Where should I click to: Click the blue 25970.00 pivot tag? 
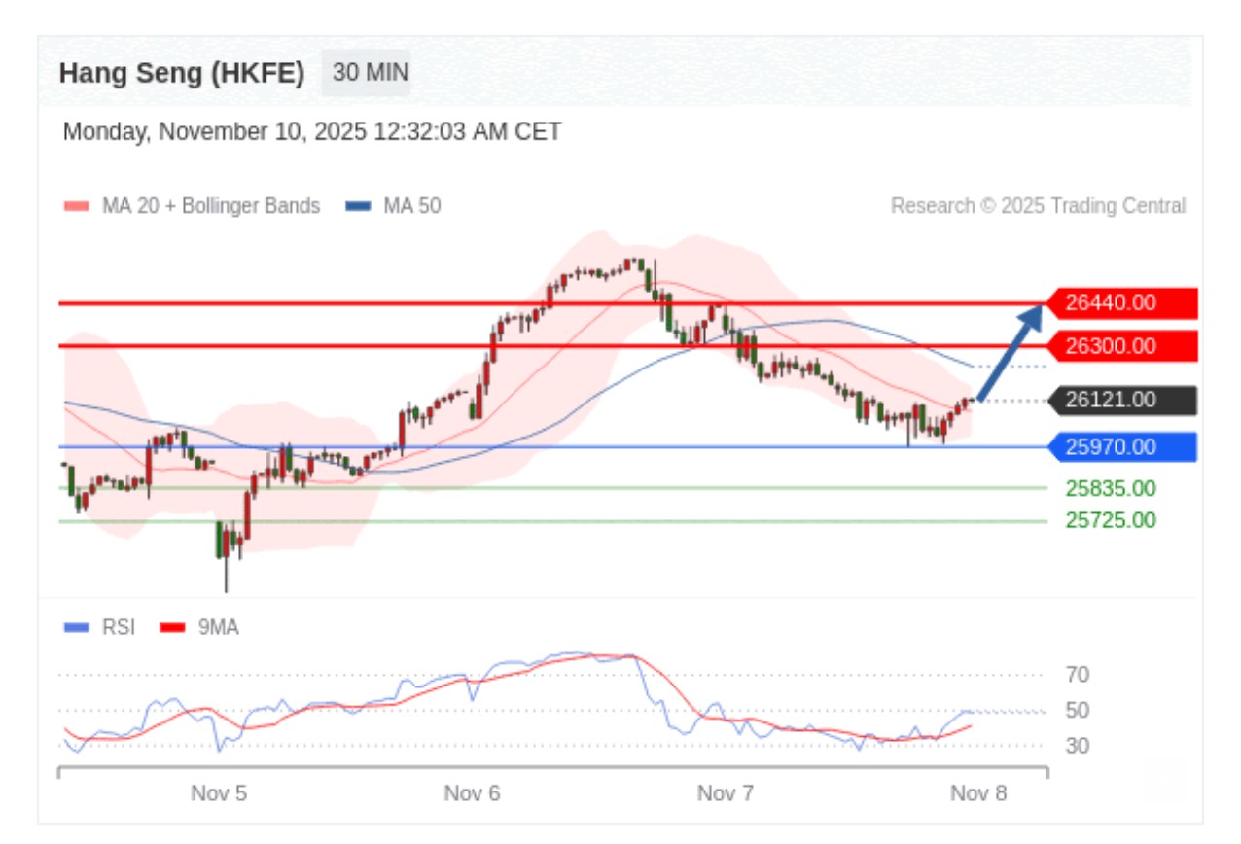pyautogui.click(x=1121, y=447)
